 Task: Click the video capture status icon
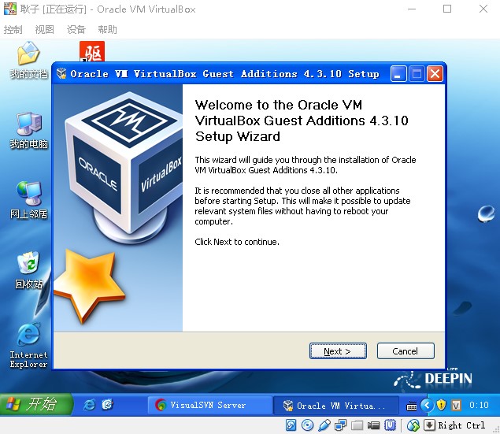[373, 425]
